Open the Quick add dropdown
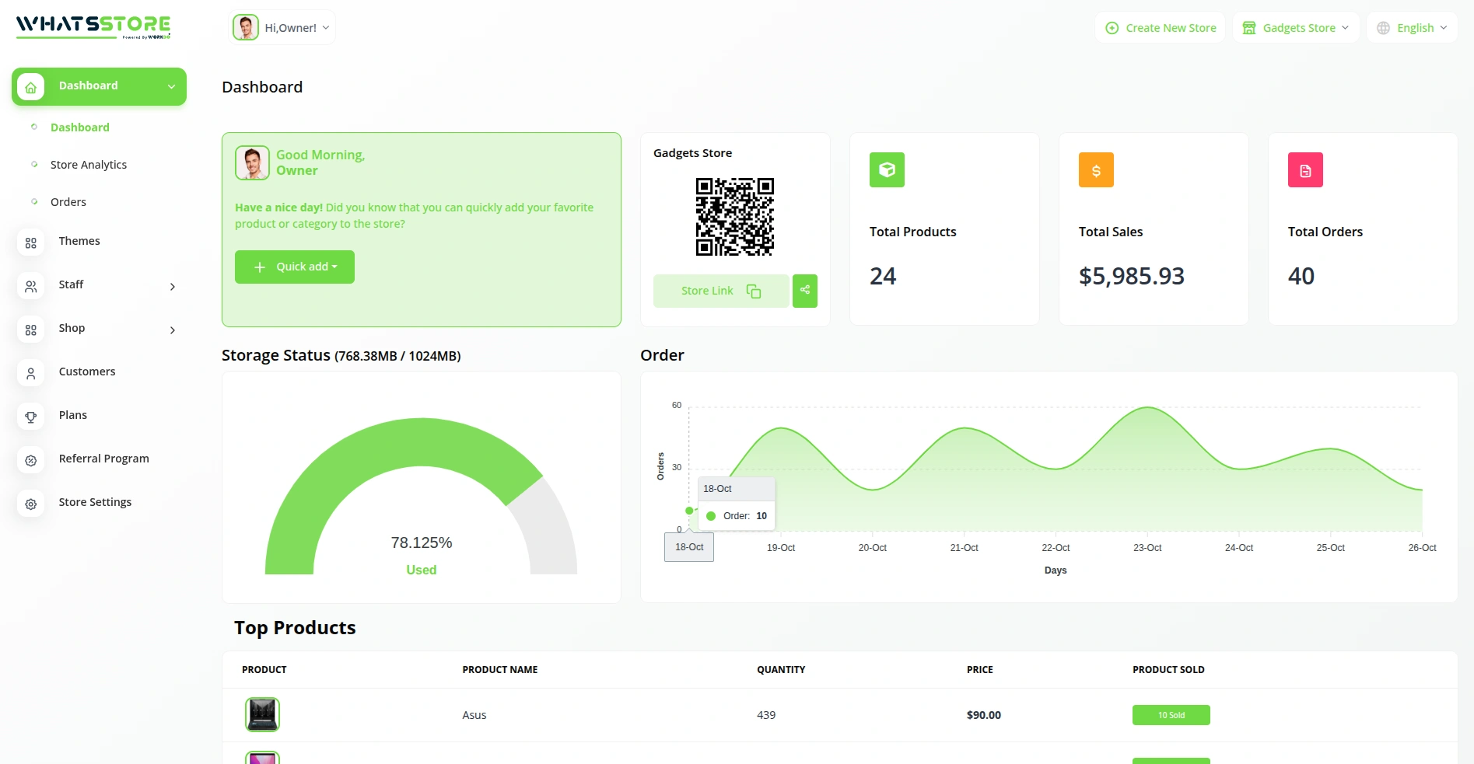The width and height of the screenshot is (1474, 764). pos(295,267)
